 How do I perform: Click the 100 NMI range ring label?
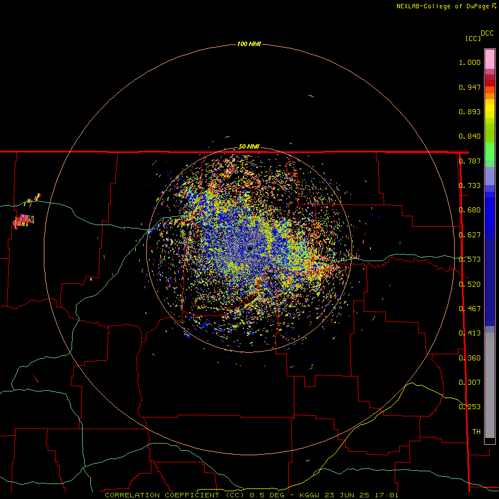pos(249,44)
